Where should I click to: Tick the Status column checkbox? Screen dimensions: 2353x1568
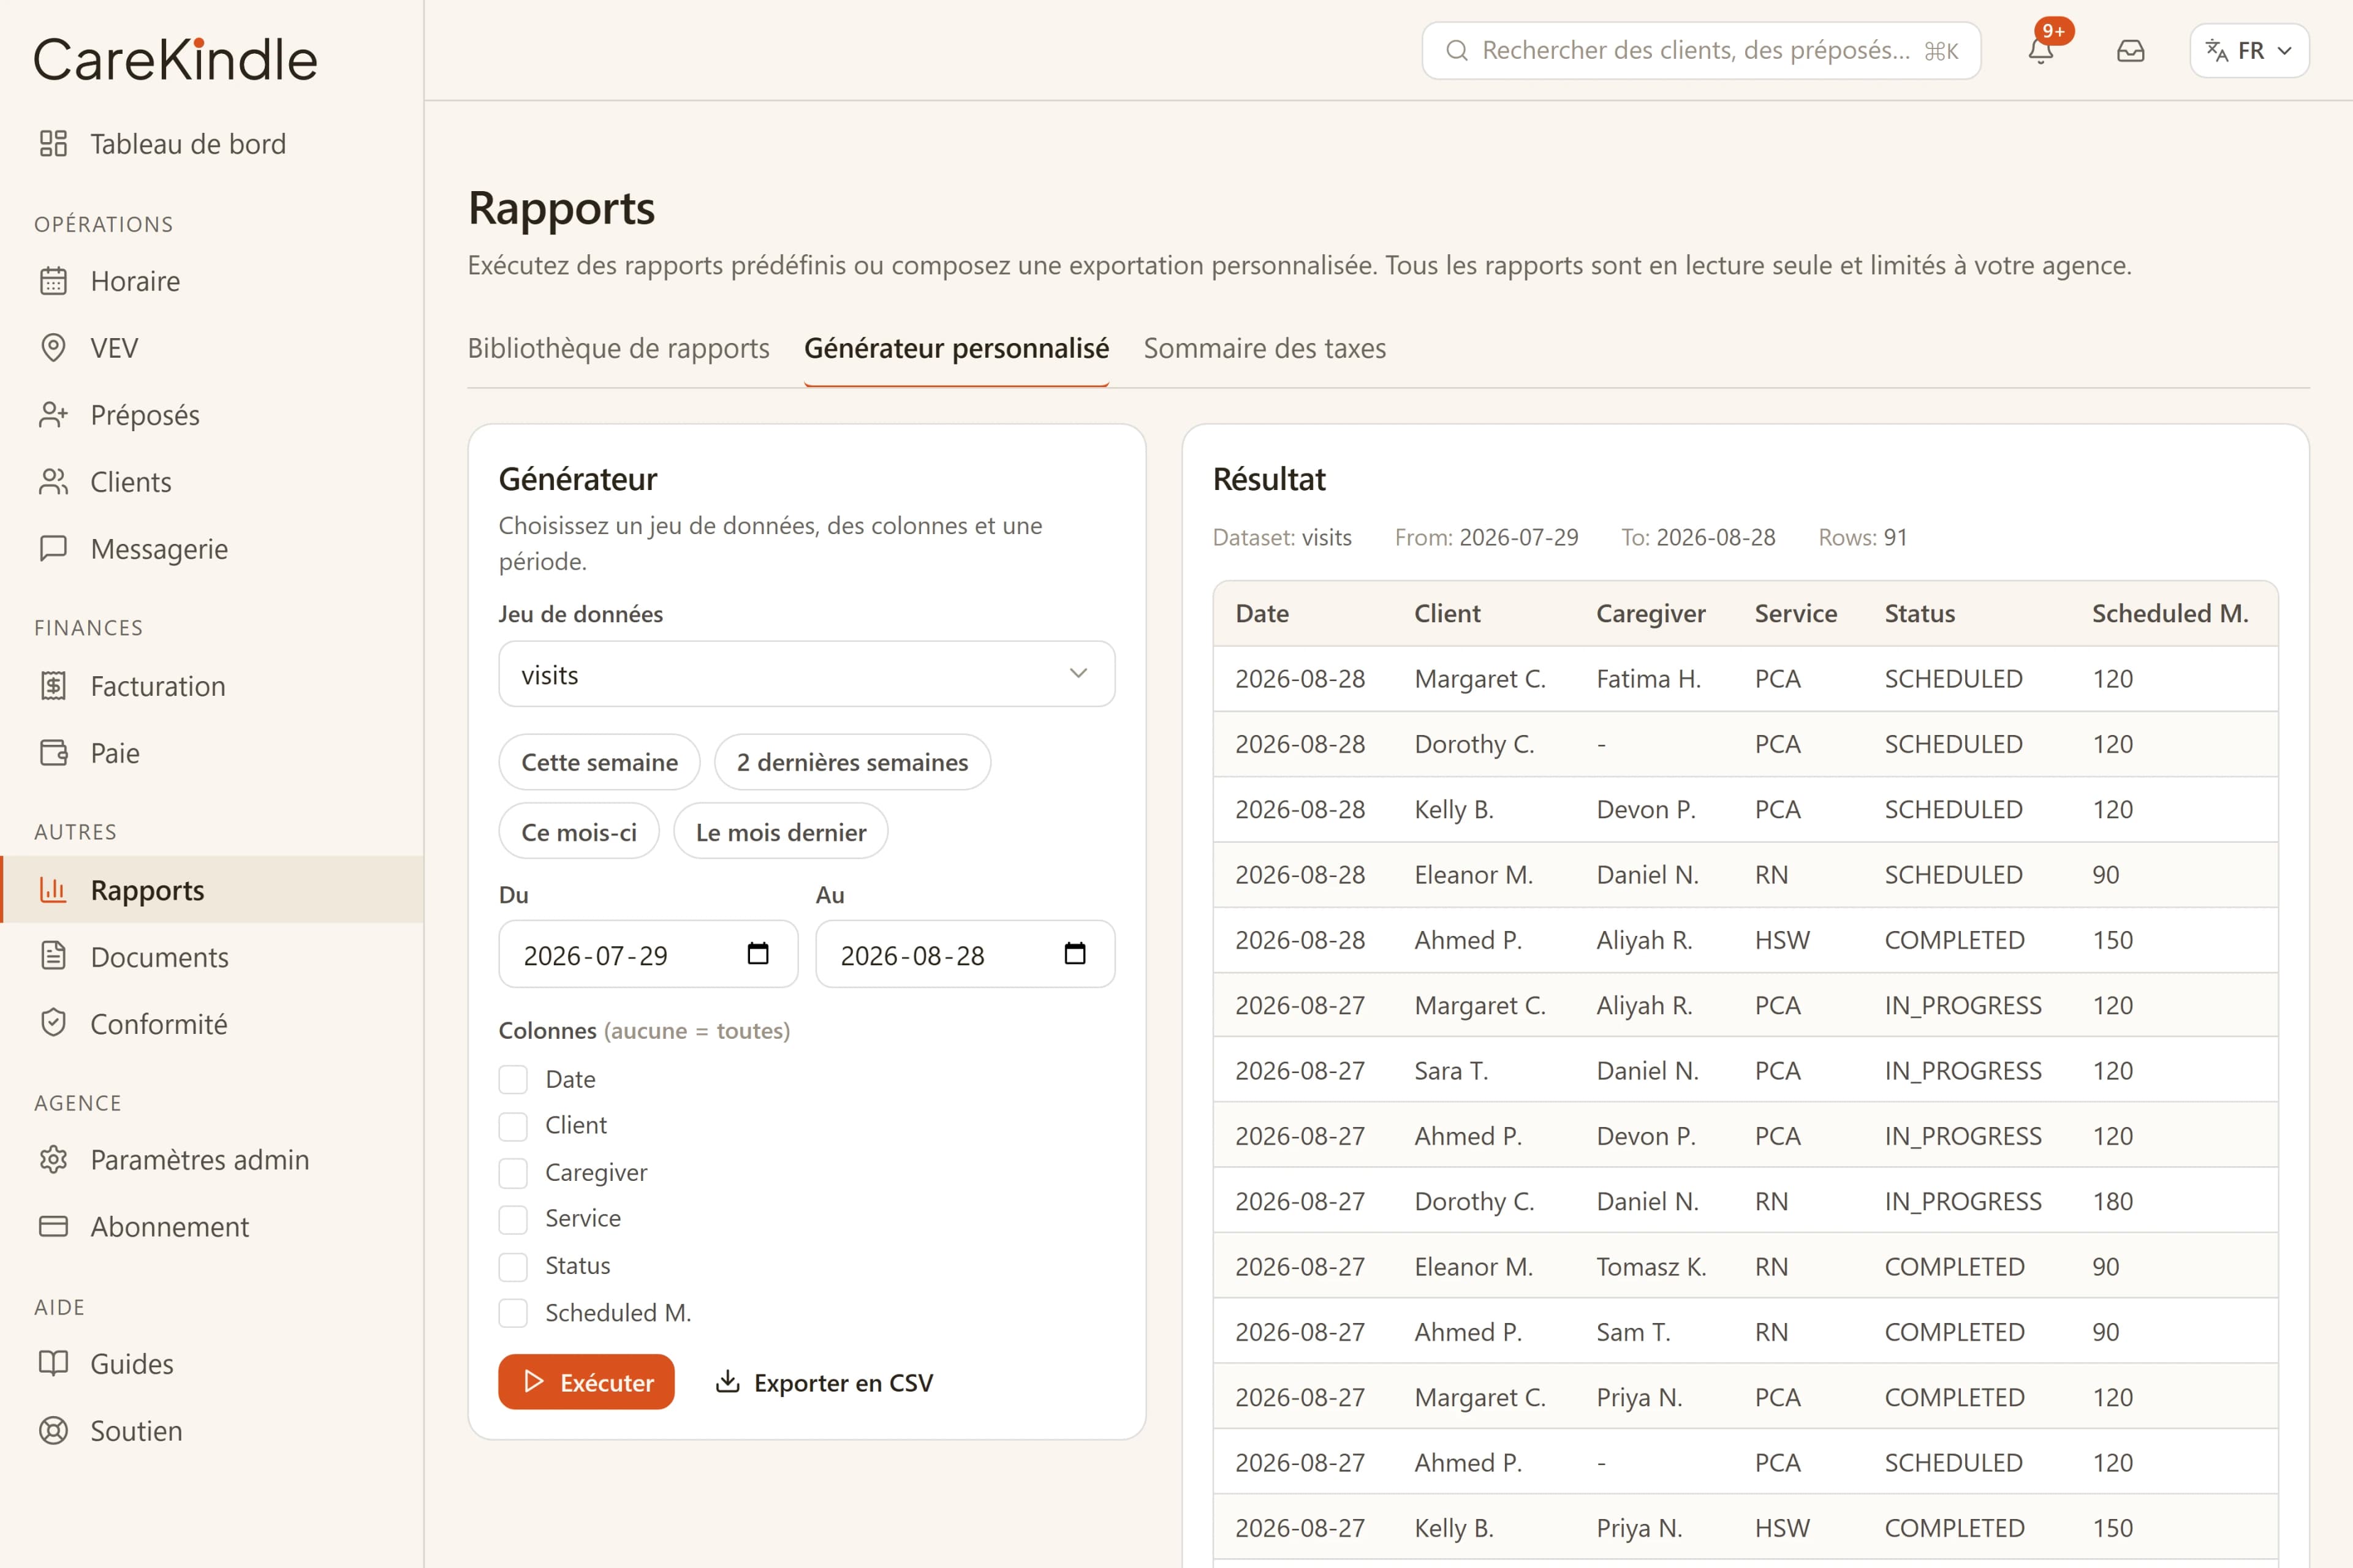pyautogui.click(x=513, y=1267)
